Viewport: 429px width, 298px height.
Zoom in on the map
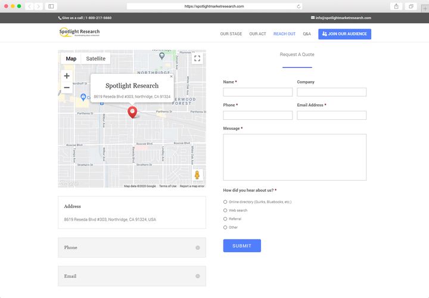[x=67, y=76]
